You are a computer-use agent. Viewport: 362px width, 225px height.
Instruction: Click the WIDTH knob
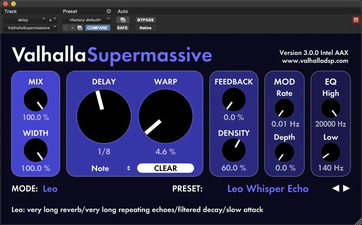pyautogui.click(x=36, y=150)
